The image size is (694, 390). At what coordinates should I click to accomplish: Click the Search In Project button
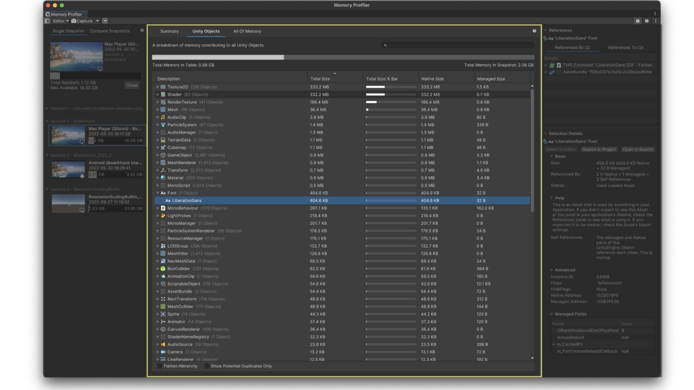[598, 149]
